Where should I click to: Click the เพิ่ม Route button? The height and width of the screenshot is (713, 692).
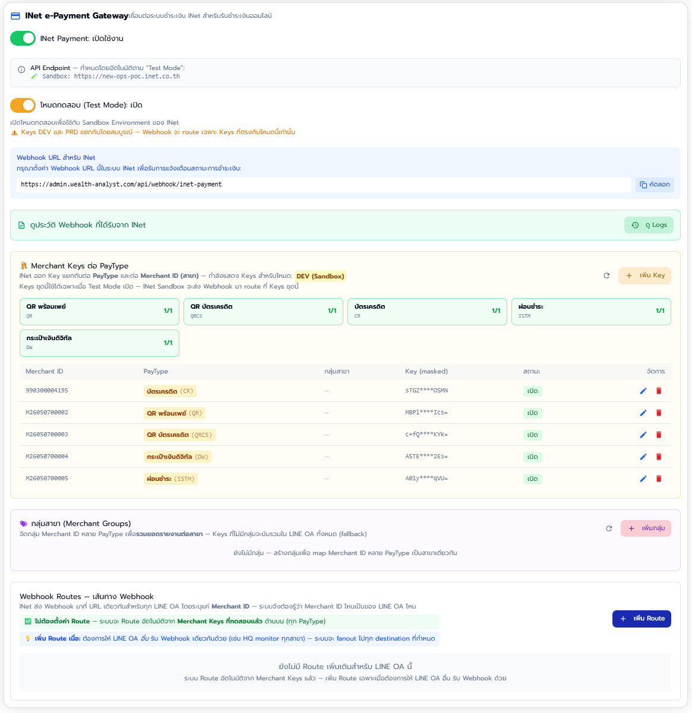[x=642, y=619]
